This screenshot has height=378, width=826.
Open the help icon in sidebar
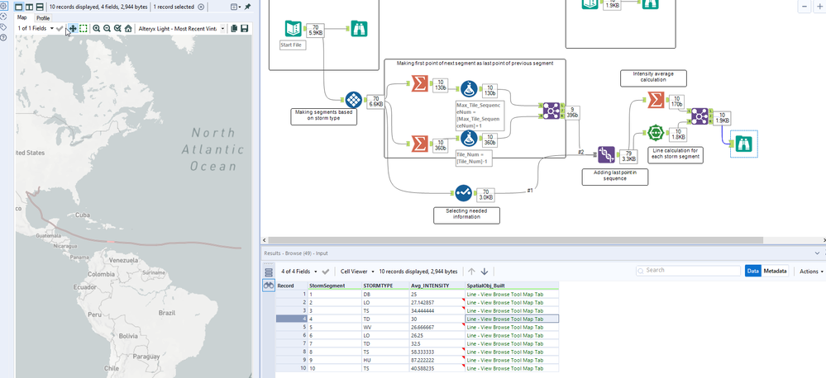click(3, 37)
